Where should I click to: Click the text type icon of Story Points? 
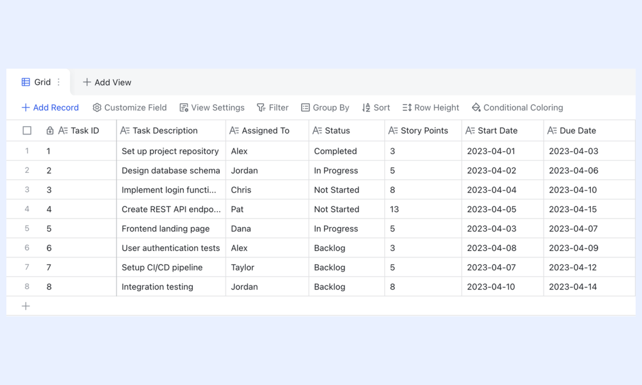click(393, 131)
